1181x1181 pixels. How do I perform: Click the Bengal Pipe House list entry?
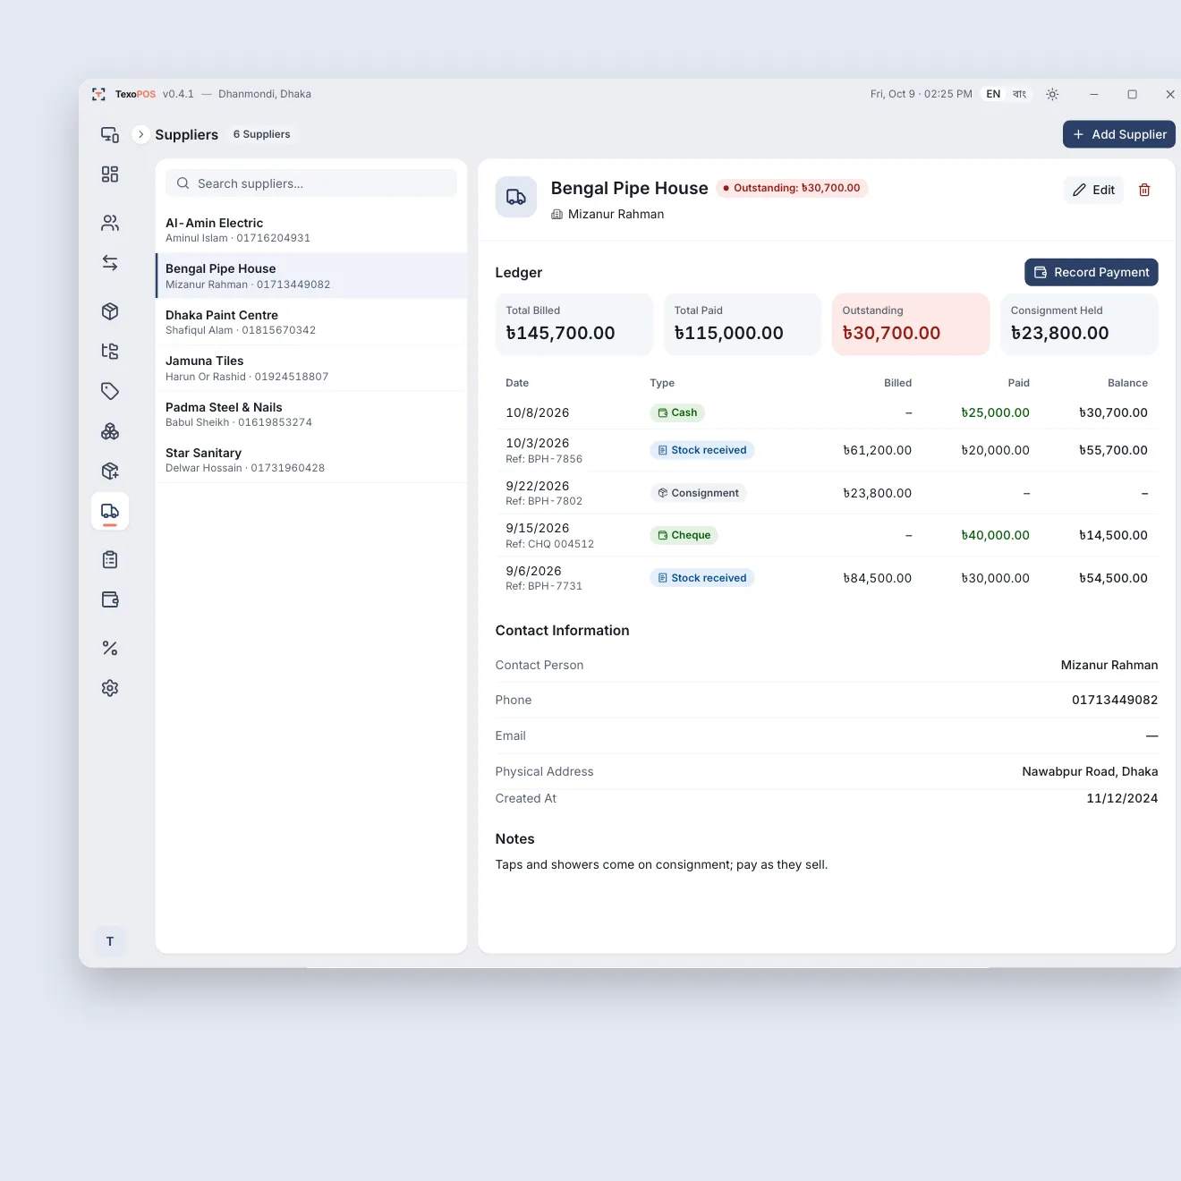click(x=311, y=276)
